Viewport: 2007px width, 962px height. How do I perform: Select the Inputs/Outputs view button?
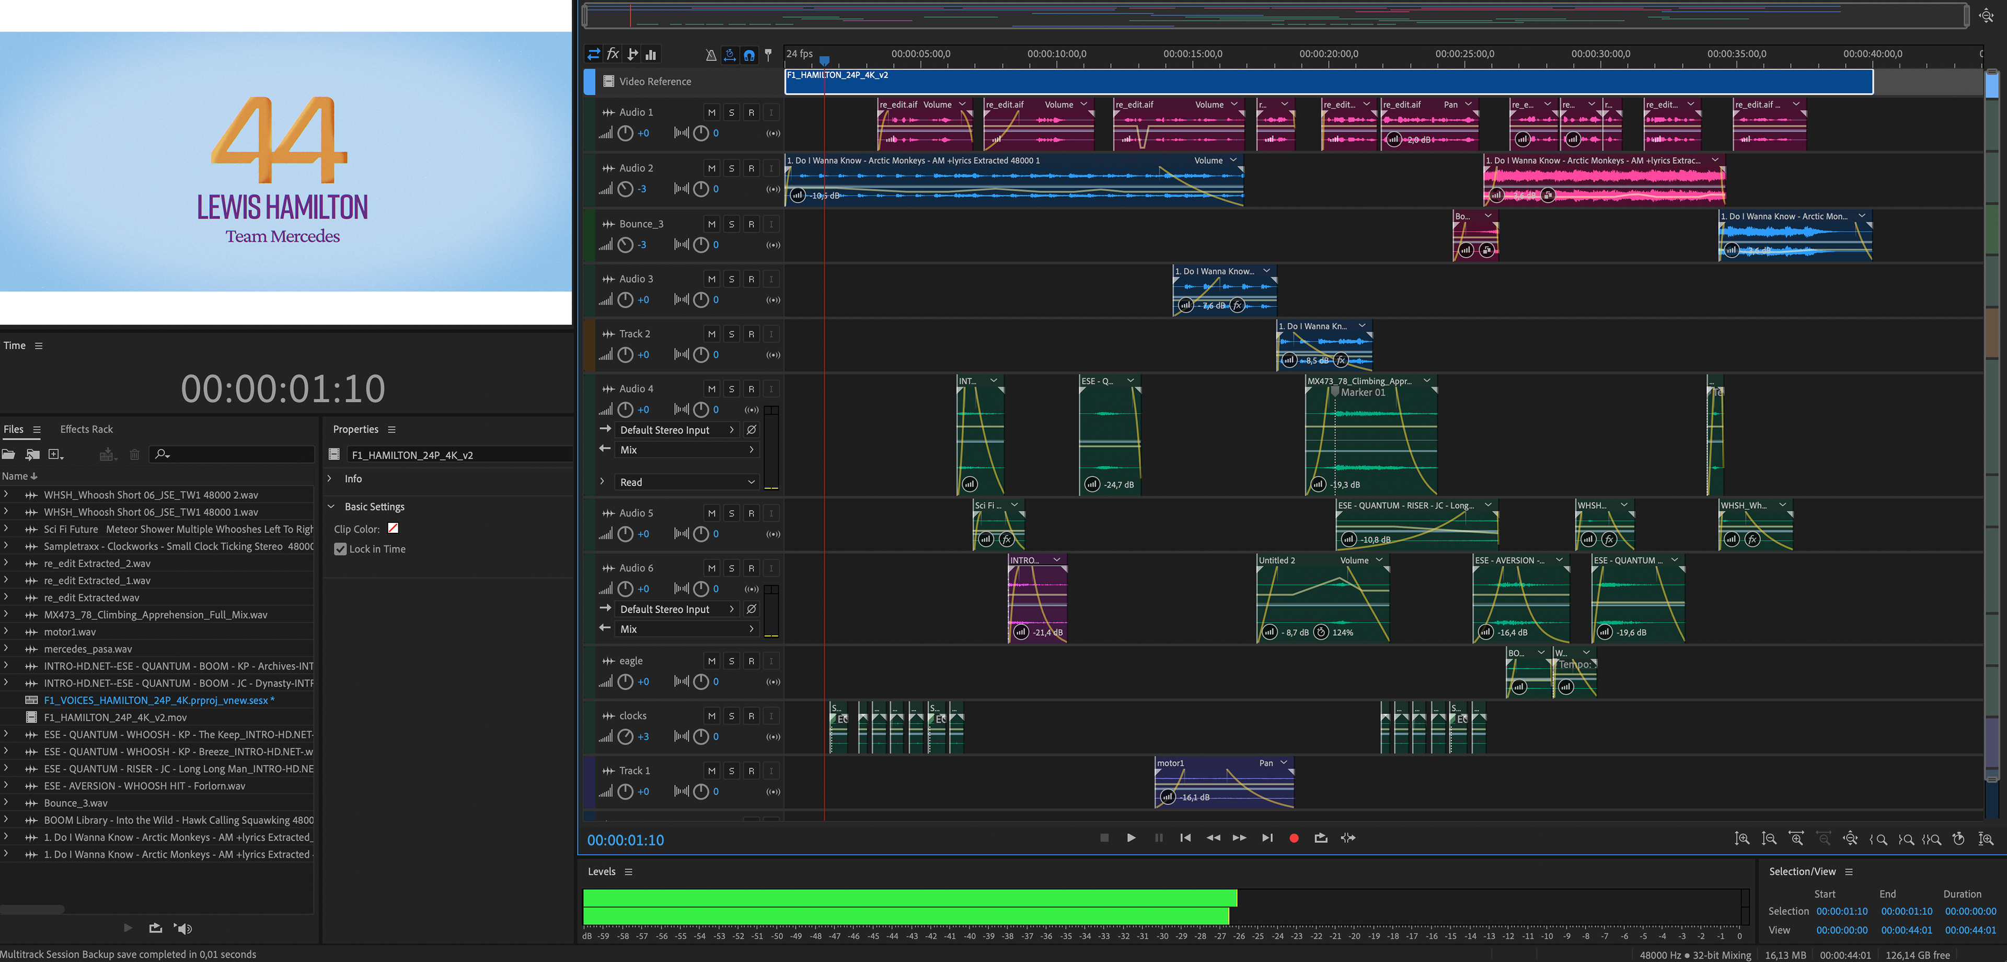(594, 54)
